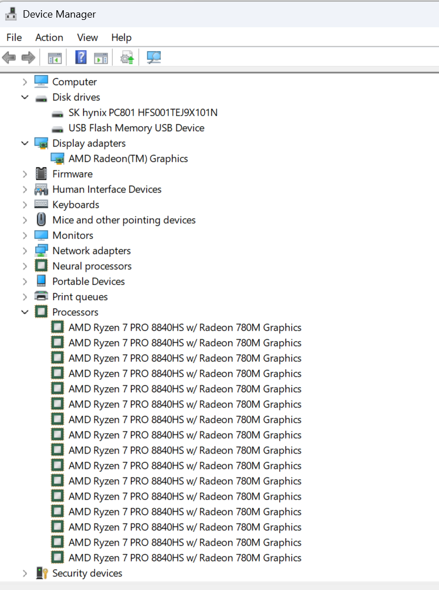Image resolution: width=439 pixels, height=590 pixels.
Task: Click the Back arrow toolbar button
Action: pos(9,57)
